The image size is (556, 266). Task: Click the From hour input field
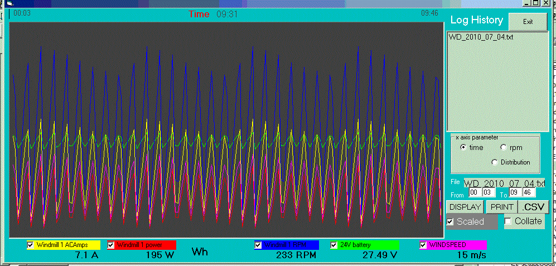coord(474,192)
